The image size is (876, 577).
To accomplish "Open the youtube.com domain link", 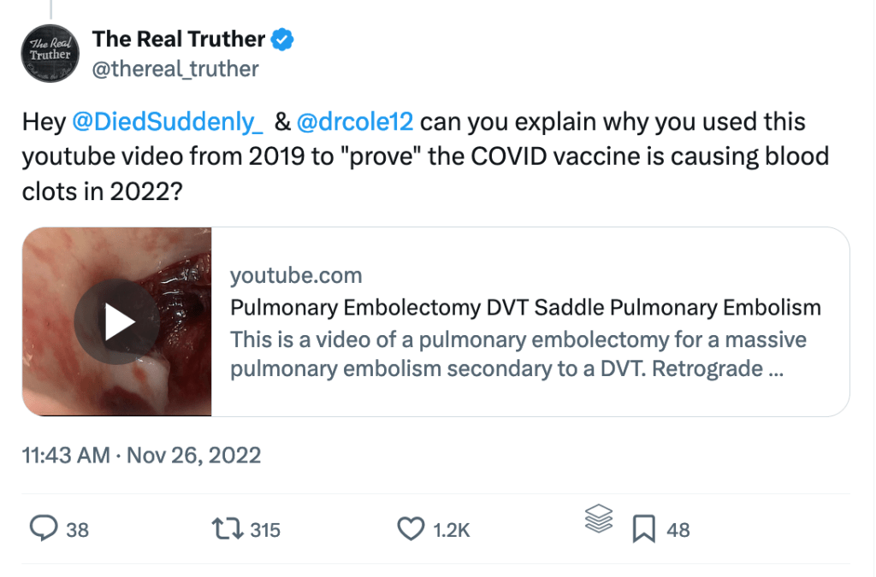I will [x=296, y=275].
